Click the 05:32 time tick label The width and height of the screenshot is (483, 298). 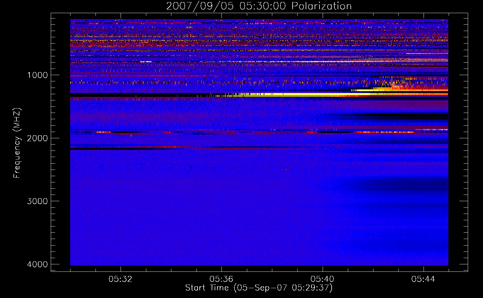121,279
